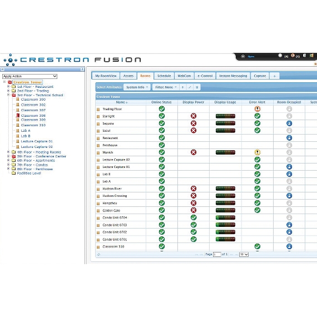Click the room icon beside Golden Gate
317x317 pixels.
tap(98, 211)
